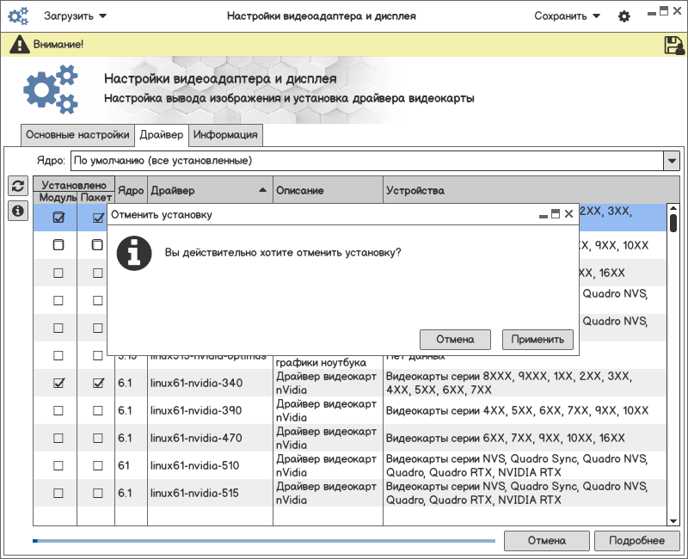Open settings gear icon in the title bar
This screenshot has width=688, height=559.
coord(624,16)
